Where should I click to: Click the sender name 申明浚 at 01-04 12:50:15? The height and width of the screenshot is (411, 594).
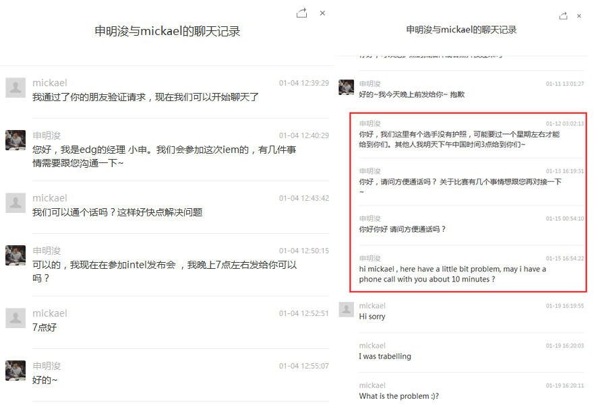click(x=47, y=251)
